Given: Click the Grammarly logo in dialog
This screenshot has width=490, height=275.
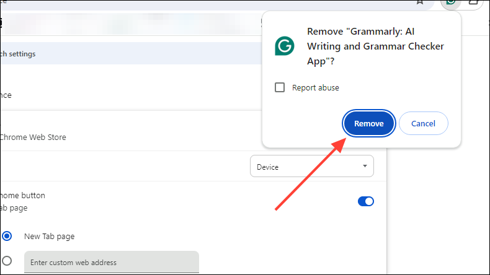Looking at the screenshot, I should 284,46.
